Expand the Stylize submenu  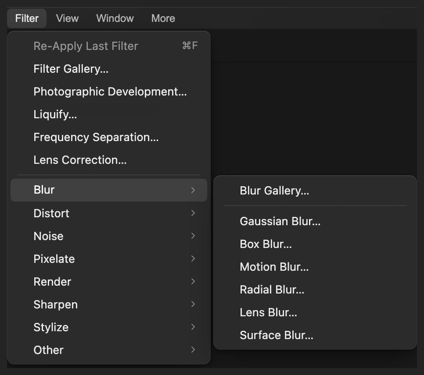(x=109, y=327)
